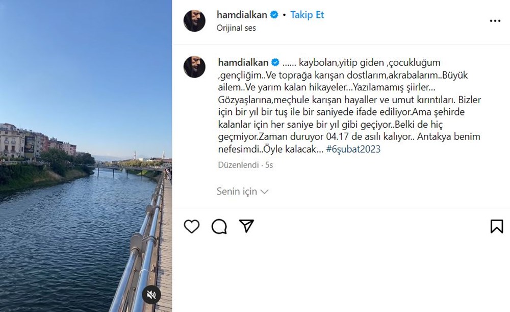Viewport: 510px width, 312px height.
Task: Like the post with heart icon
Action: coord(192,226)
